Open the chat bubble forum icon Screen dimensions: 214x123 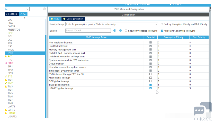click(199, 111)
